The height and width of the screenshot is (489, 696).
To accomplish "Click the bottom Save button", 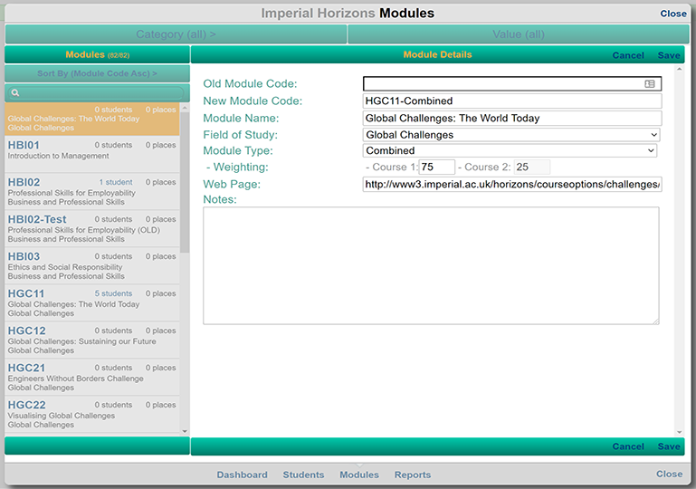I will [x=669, y=446].
